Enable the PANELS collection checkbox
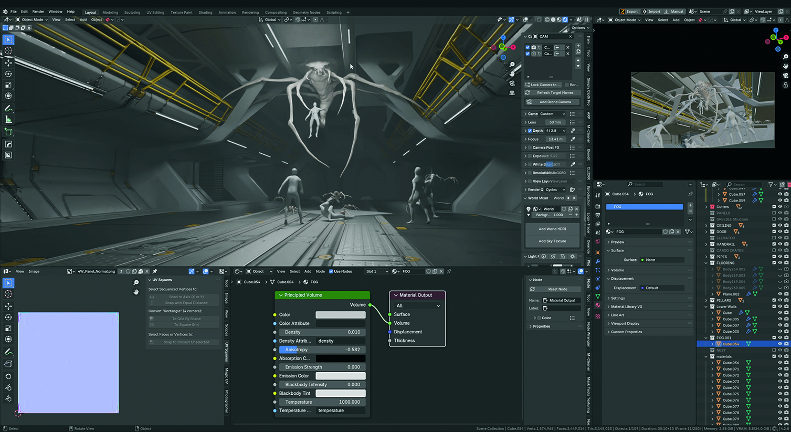This screenshot has height=432, width=791. [x=774, y=213]
